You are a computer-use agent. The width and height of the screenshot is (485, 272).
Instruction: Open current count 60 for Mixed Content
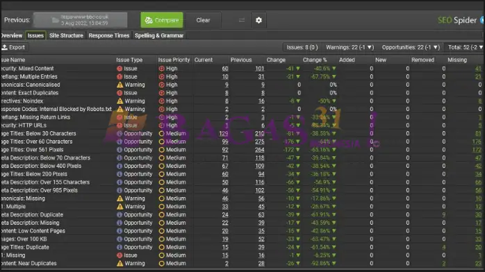(225, 69)
